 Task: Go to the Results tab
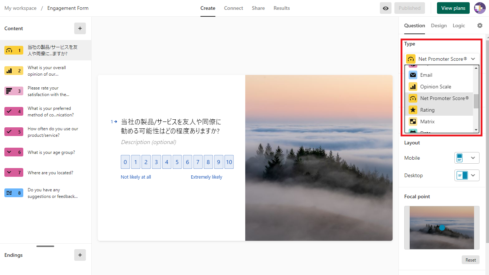click(x=282, y=8)
